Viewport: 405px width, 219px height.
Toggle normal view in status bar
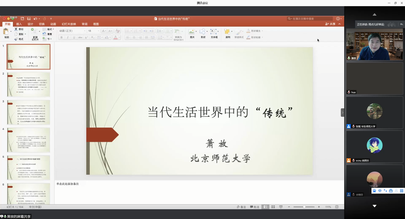pos(265,207)
